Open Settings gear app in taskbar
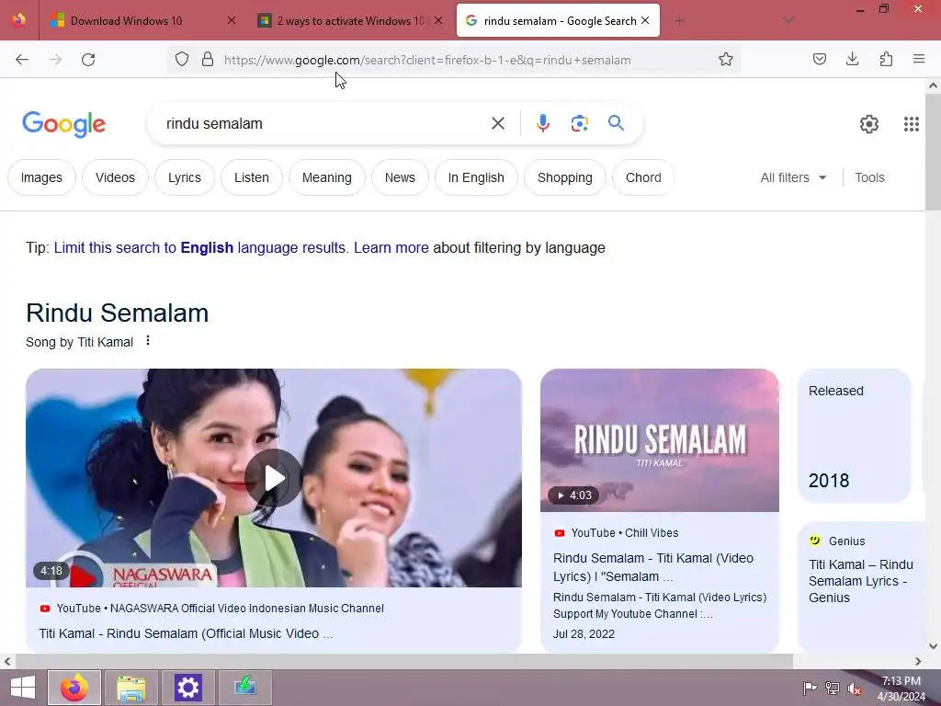941x706 pixels. (x=187, y=688)
